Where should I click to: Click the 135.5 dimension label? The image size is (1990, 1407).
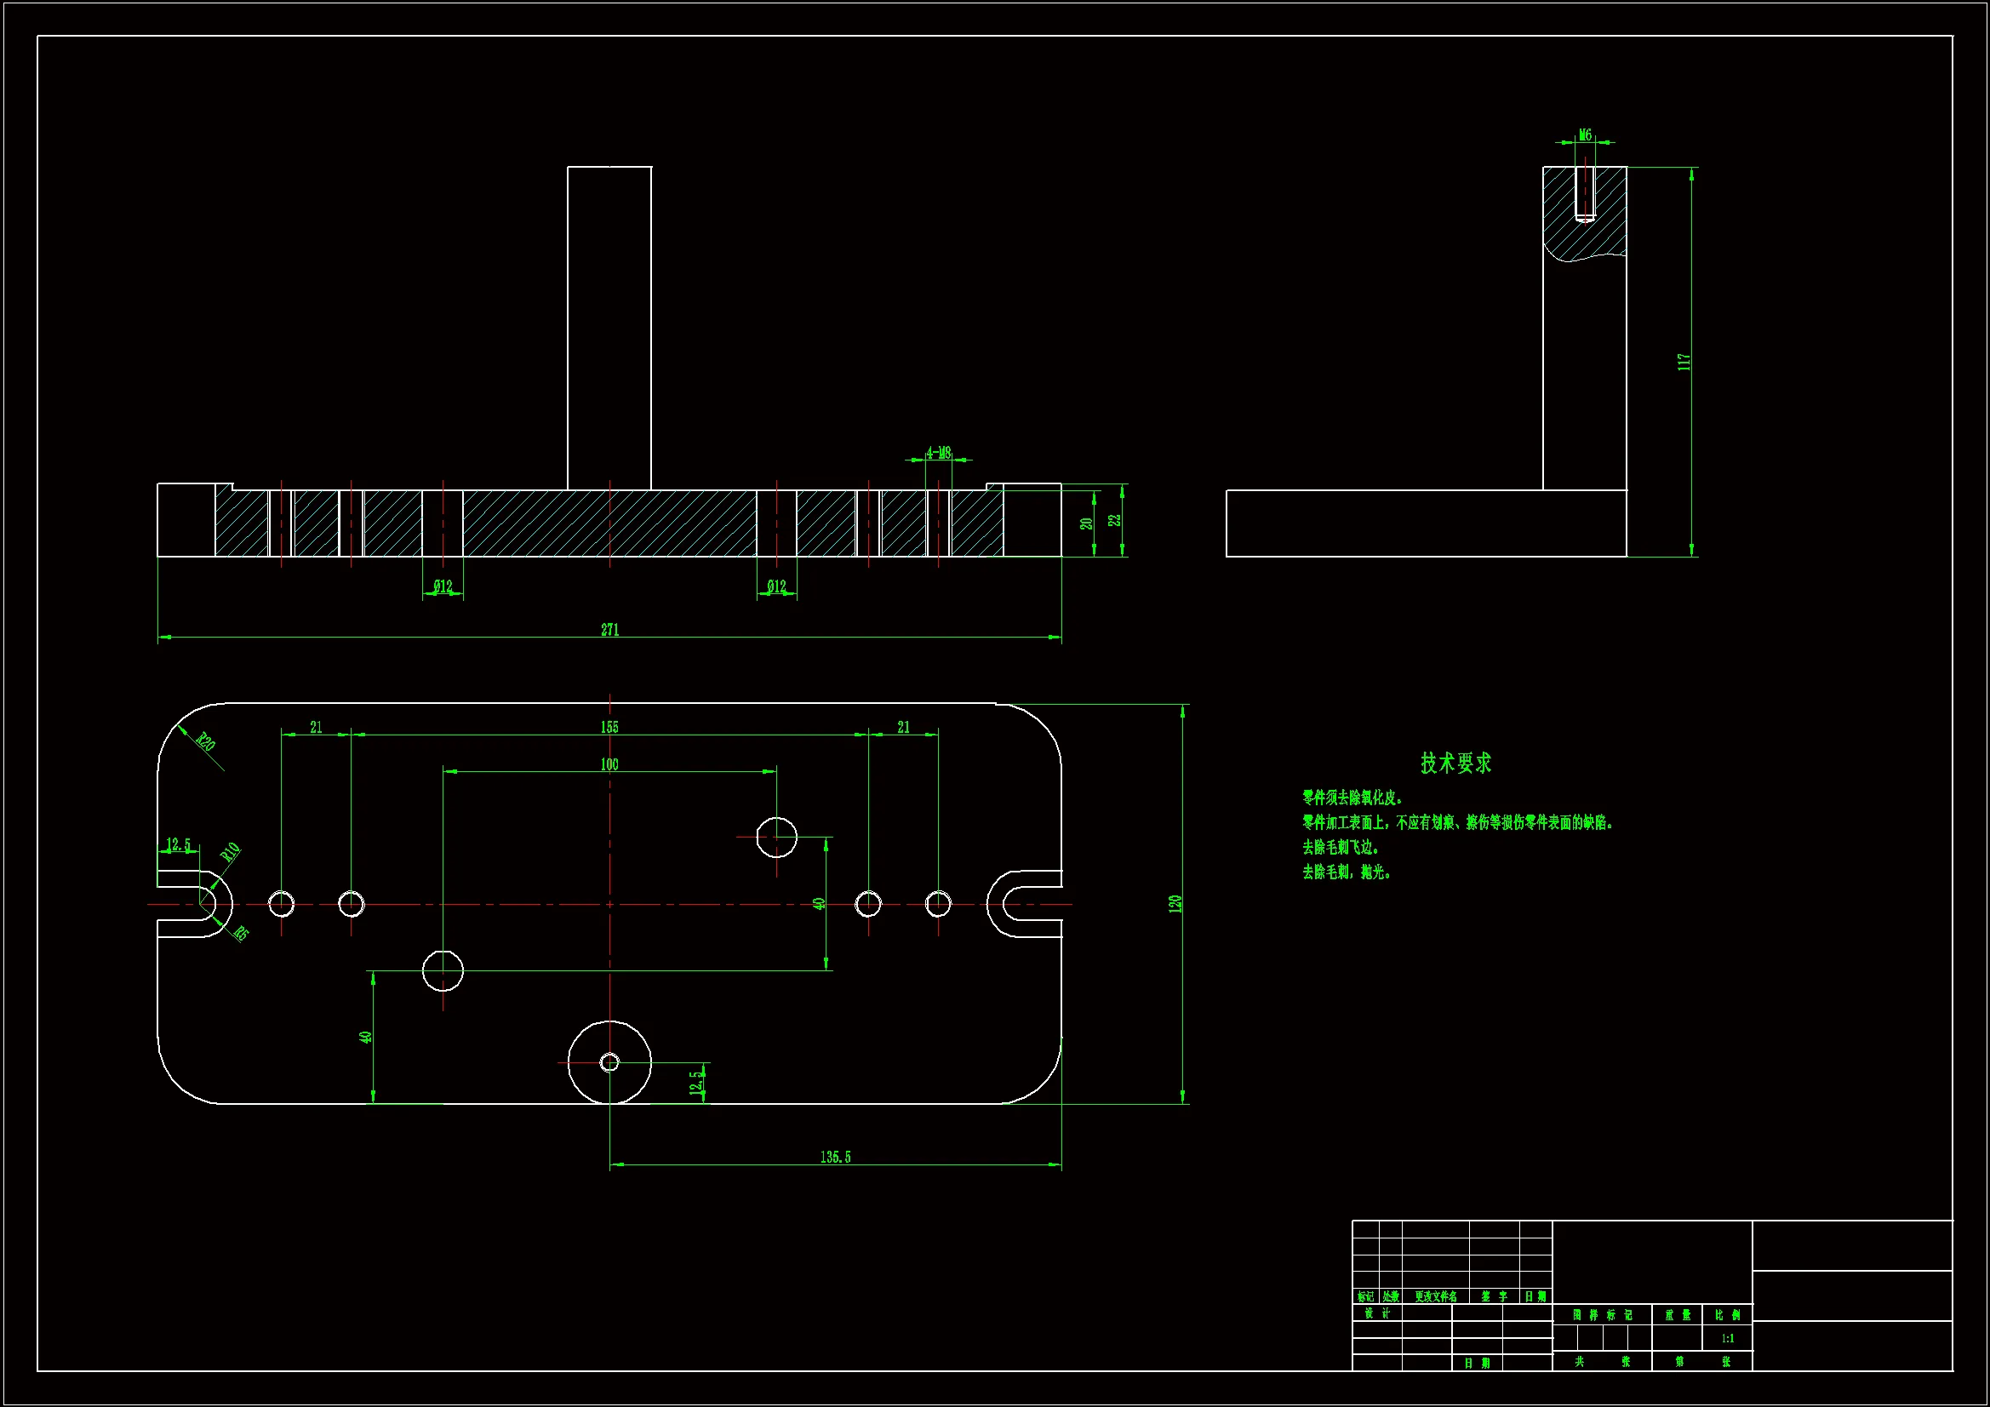pos(835,1157)
